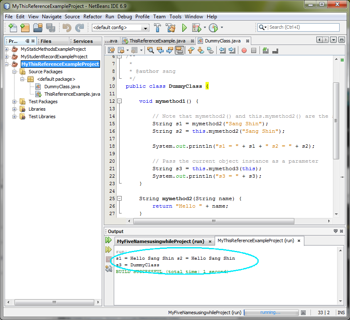Open the Profile Main Project dropdown arrow

222,27
